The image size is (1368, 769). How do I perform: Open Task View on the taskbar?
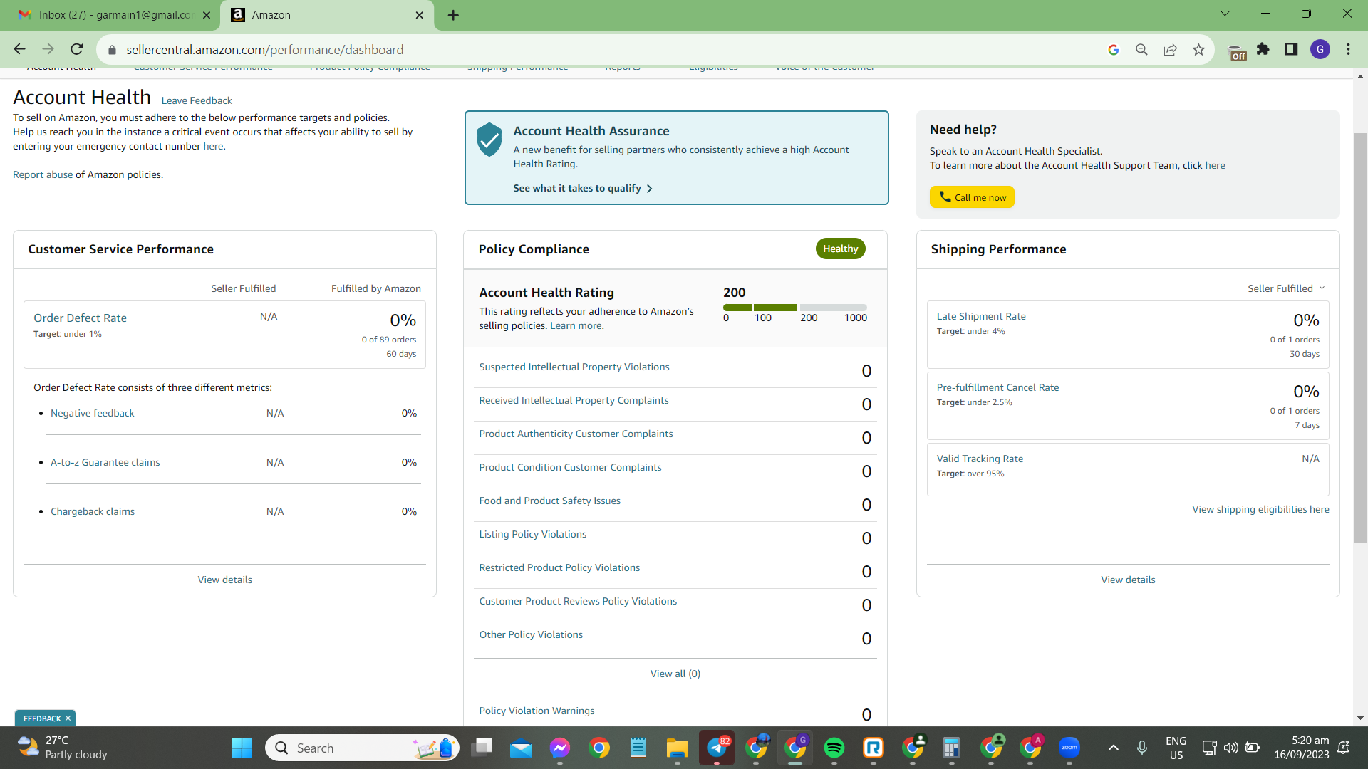click(482, 748)
